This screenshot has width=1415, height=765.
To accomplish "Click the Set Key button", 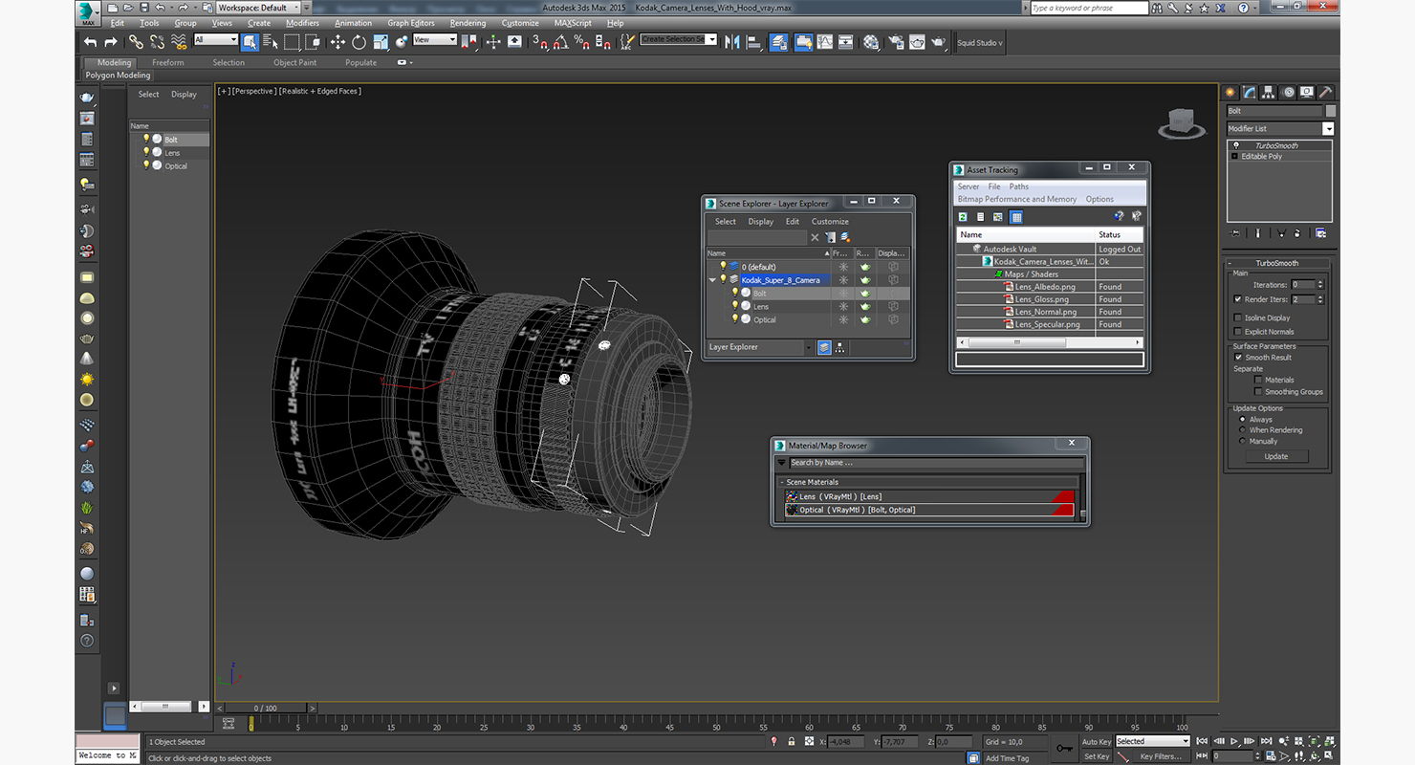I will click(1097, 756).
